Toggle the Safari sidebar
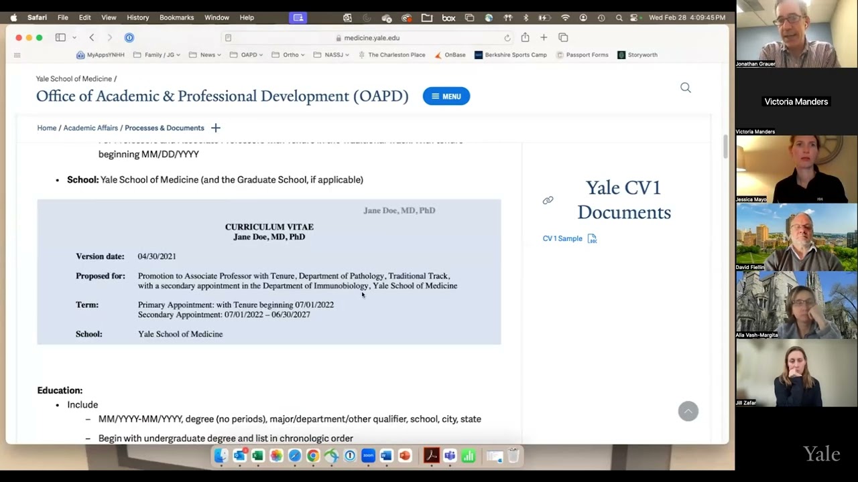Viewport: 858px width, 482px height. [60, 37]
